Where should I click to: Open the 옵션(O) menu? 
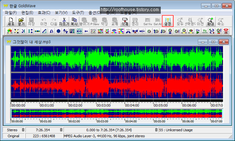[x=95, y=13]
